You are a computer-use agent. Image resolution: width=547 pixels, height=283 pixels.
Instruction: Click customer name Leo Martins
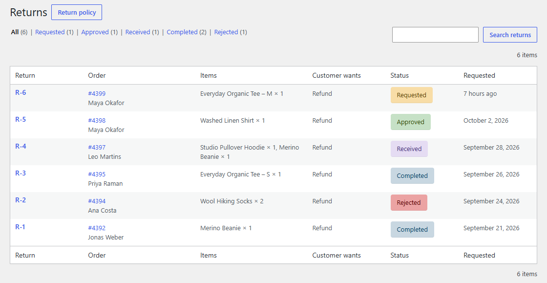click(105, 157)
